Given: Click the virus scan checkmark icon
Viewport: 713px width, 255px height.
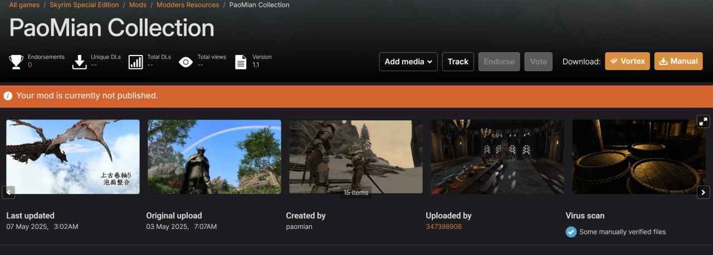Looking at the screenshot, I should [571, 232].
